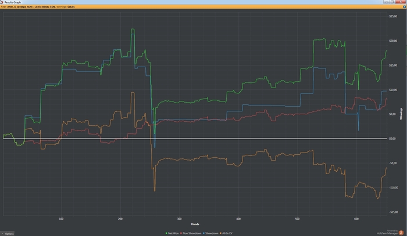Click the -$10,00 winnings axis label

[393, 188]
